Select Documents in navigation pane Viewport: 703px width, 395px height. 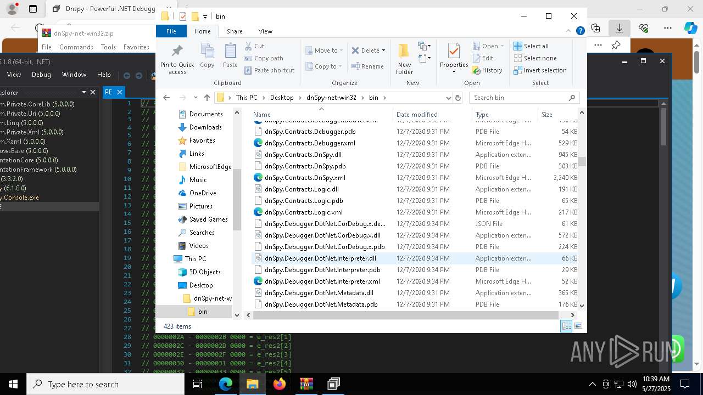click(x=206, y=114)
